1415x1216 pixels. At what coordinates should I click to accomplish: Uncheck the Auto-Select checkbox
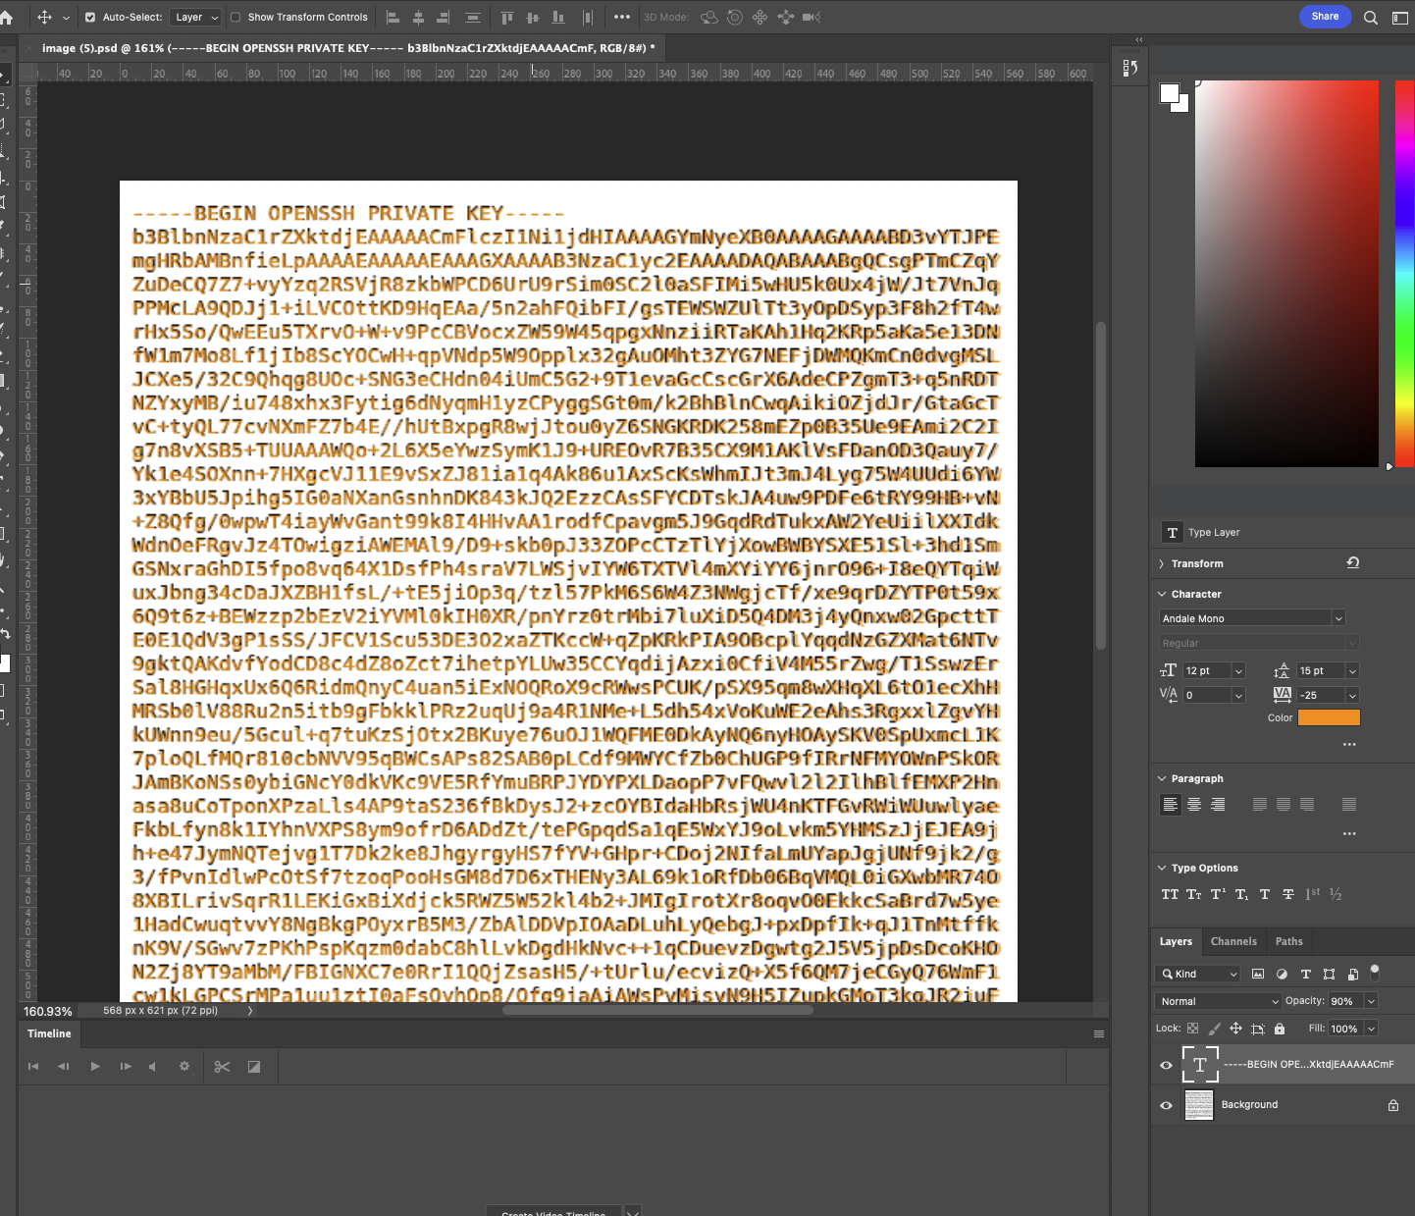pyautogui.click(x=90, y=18)
